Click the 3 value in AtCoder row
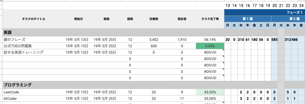 (241, 98)
